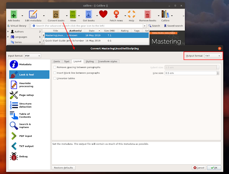Click the View book icon
The image size is (229, 174).
tap(73, 14)
